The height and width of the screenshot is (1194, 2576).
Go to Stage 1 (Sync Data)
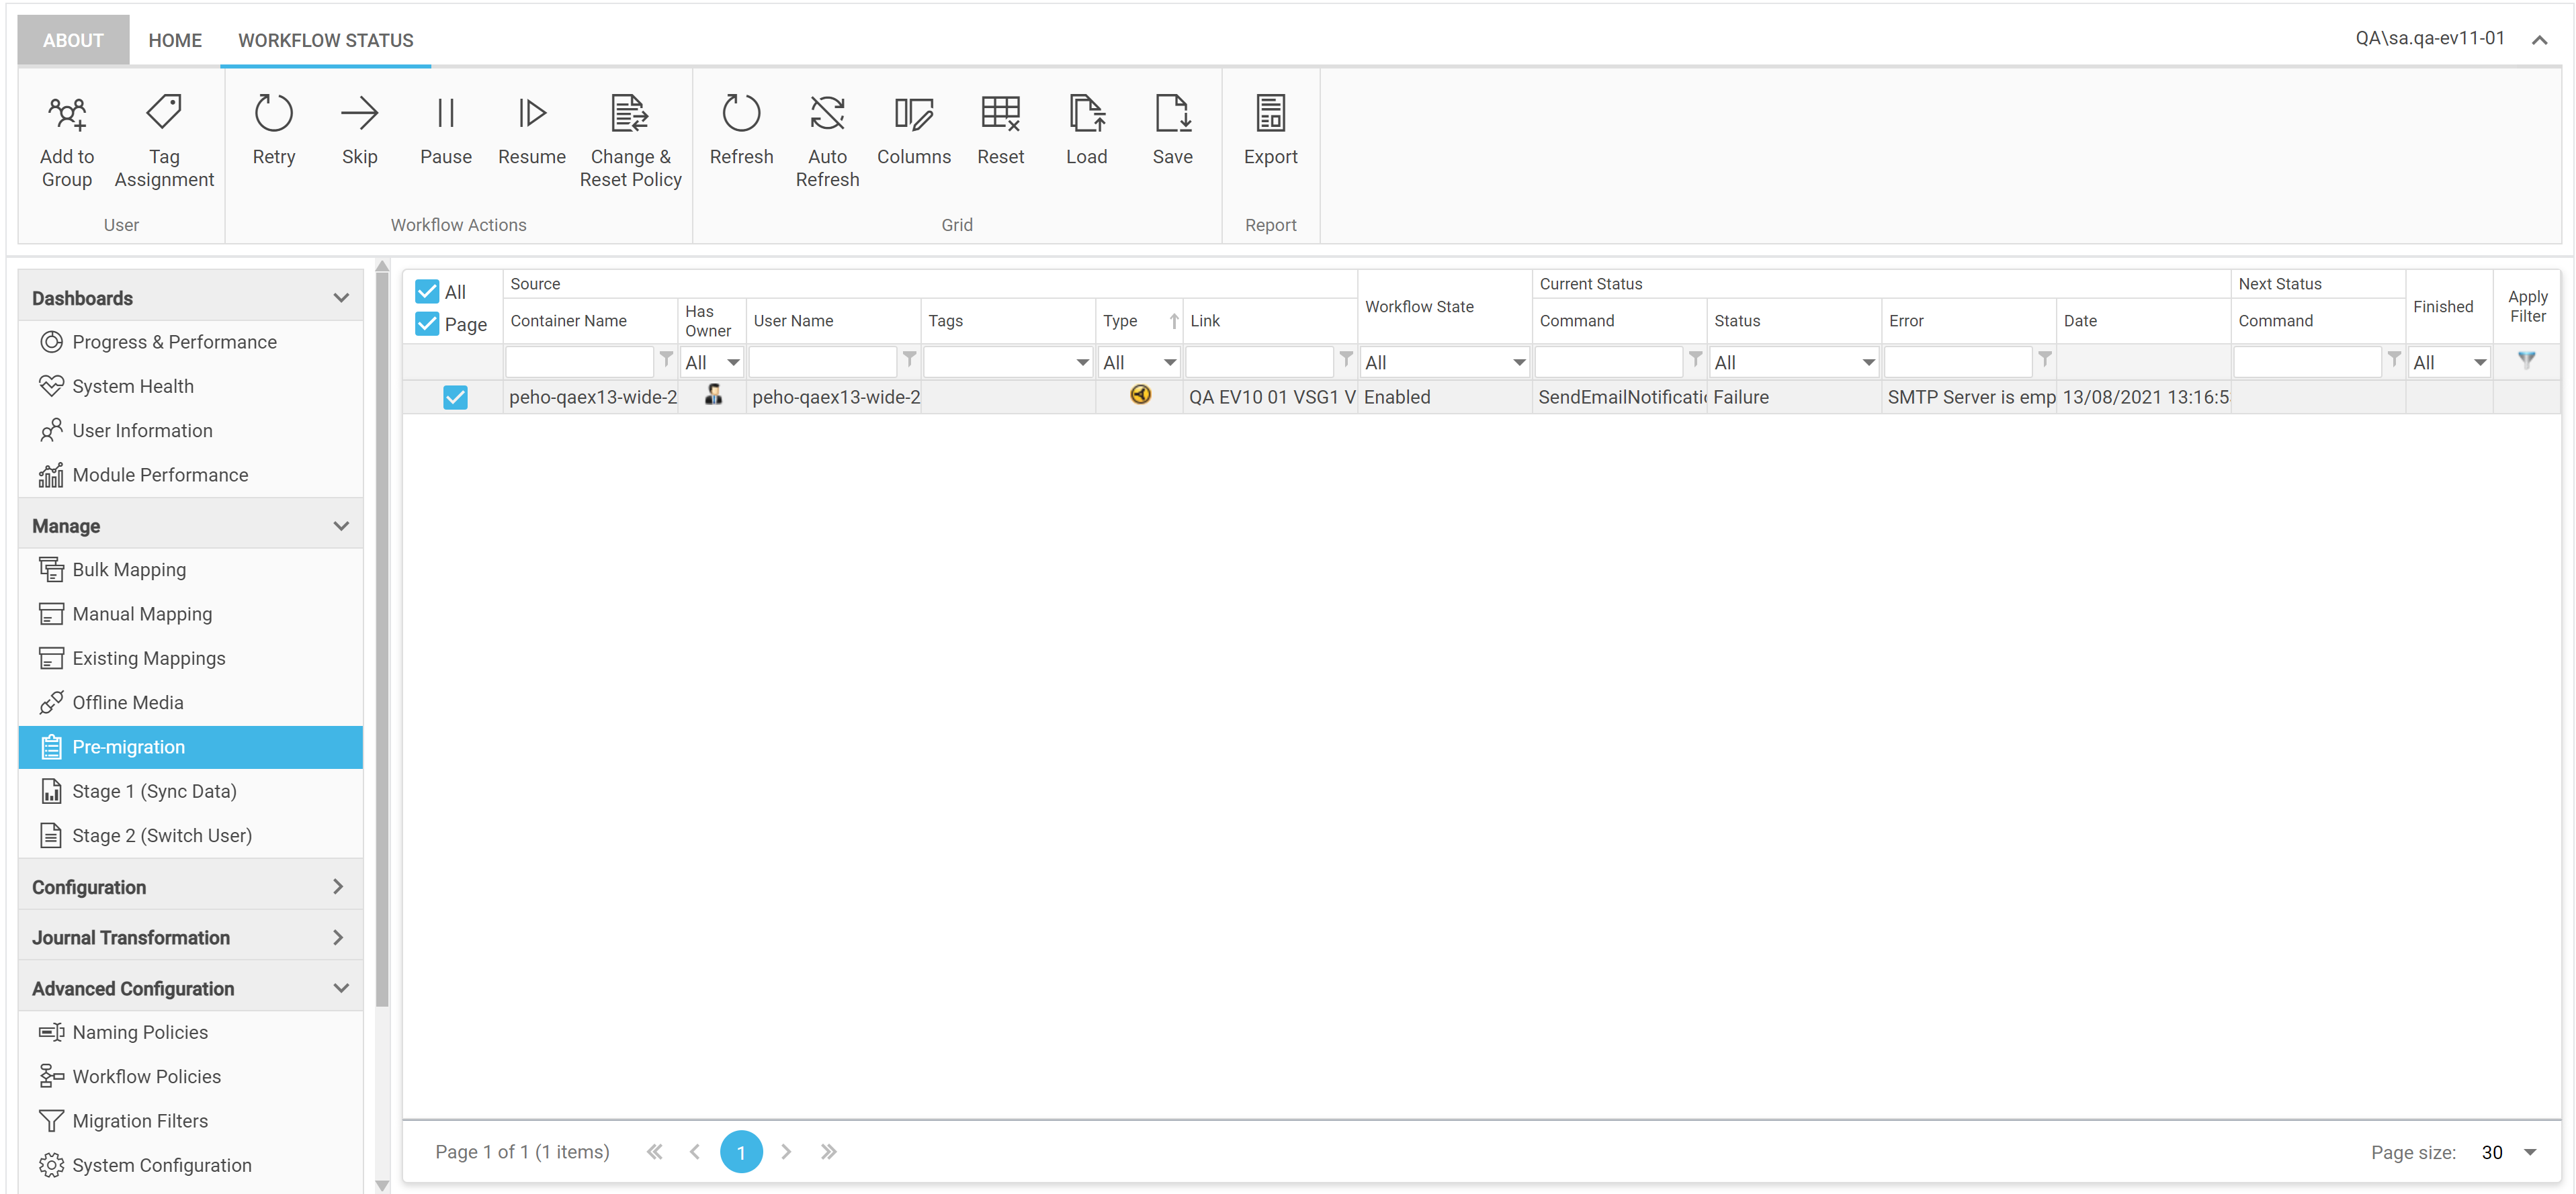[x=154, y=791]
